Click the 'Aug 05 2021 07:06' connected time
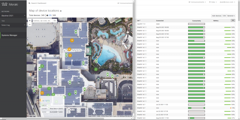The image size is (240, 120). [162, 37]
